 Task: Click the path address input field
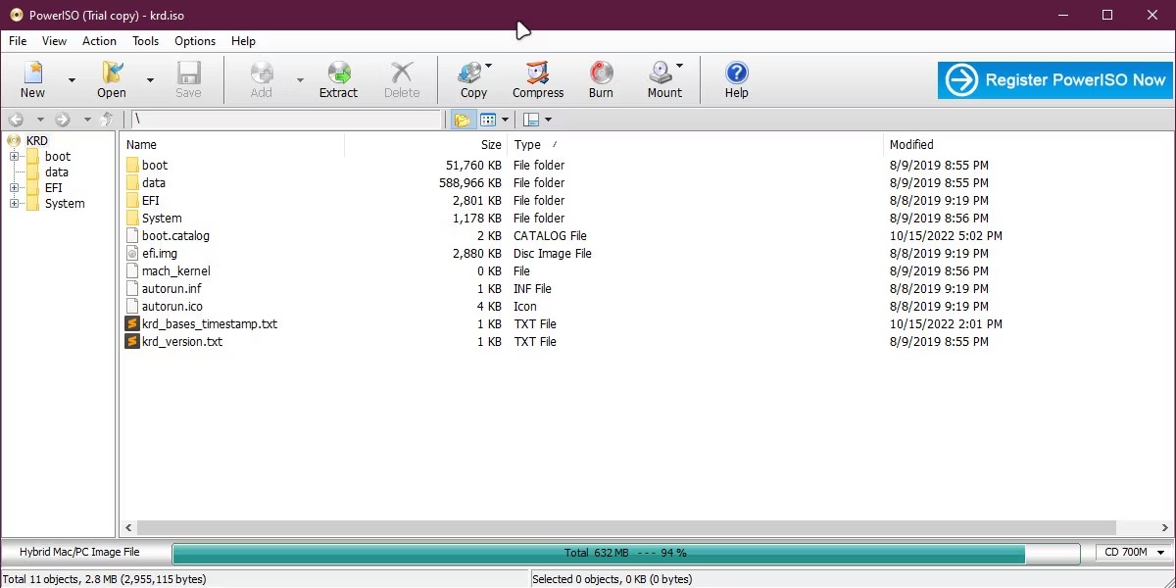click(286, 120)
